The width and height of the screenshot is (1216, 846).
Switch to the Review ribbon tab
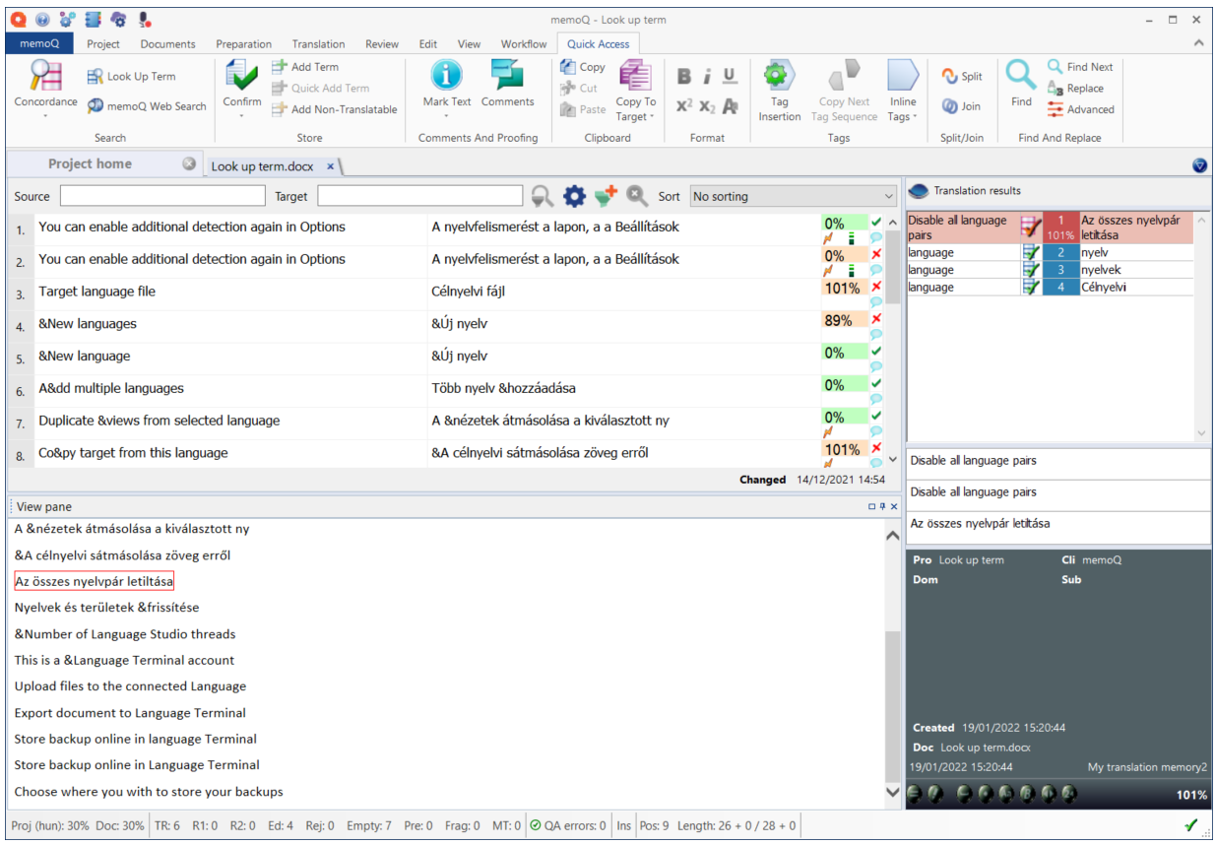click(382, 43)
